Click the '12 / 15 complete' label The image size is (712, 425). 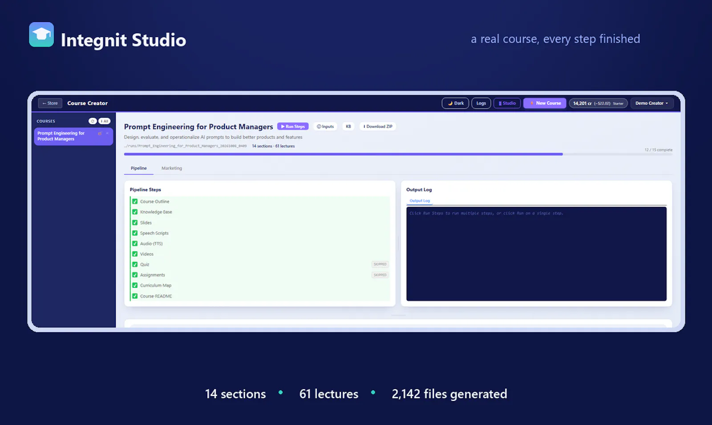tap(658, 150)
